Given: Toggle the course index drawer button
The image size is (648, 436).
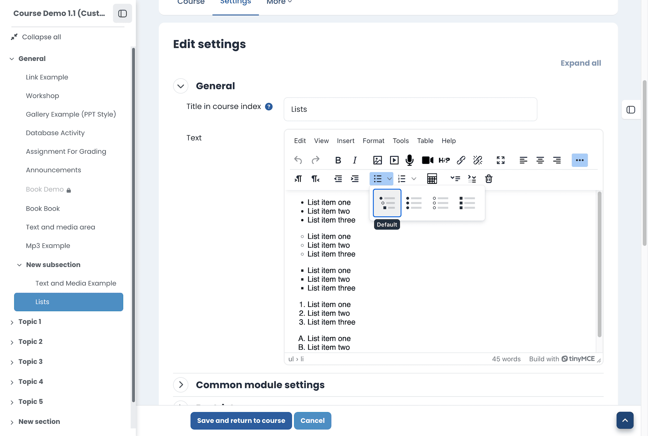Looking at the screenshot, I should (122, 13).
